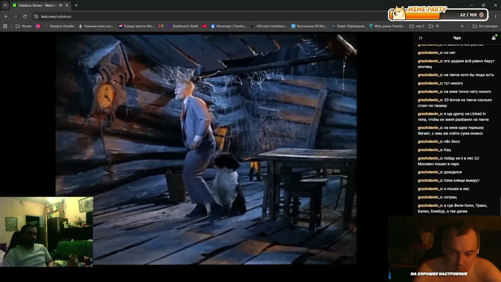Open the 19 bookmarks folder
The width and height of the screenshot is (501, 282).
pyautogui.click(x=434, y=26)
